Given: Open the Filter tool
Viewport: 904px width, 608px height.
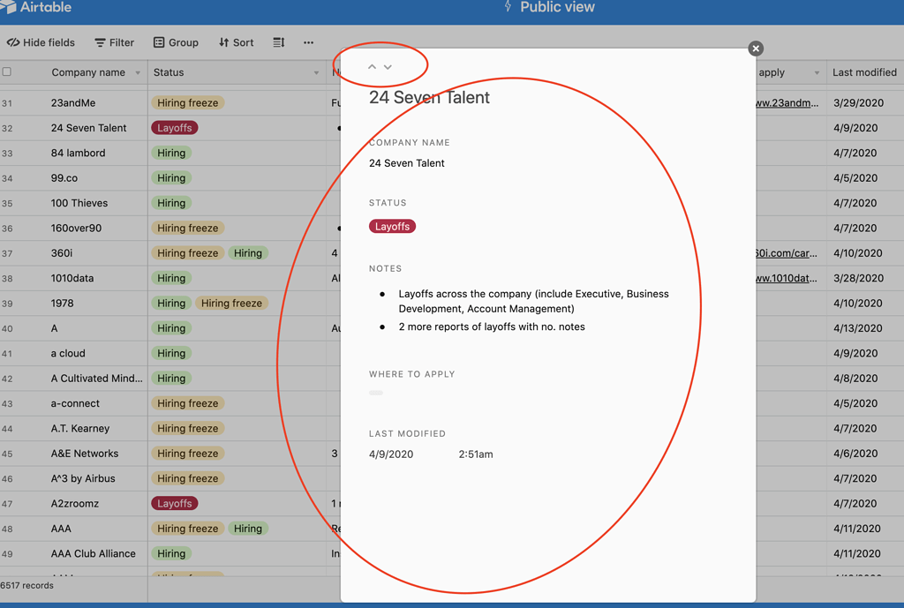Looking at the screenshot, I should [x=115, y=42].
